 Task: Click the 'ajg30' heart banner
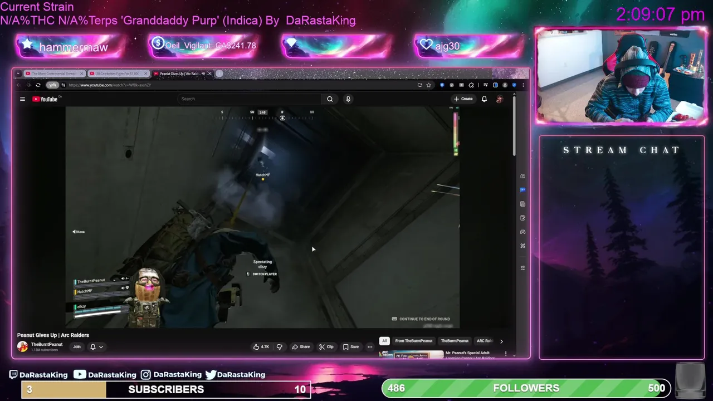(468, 46)
